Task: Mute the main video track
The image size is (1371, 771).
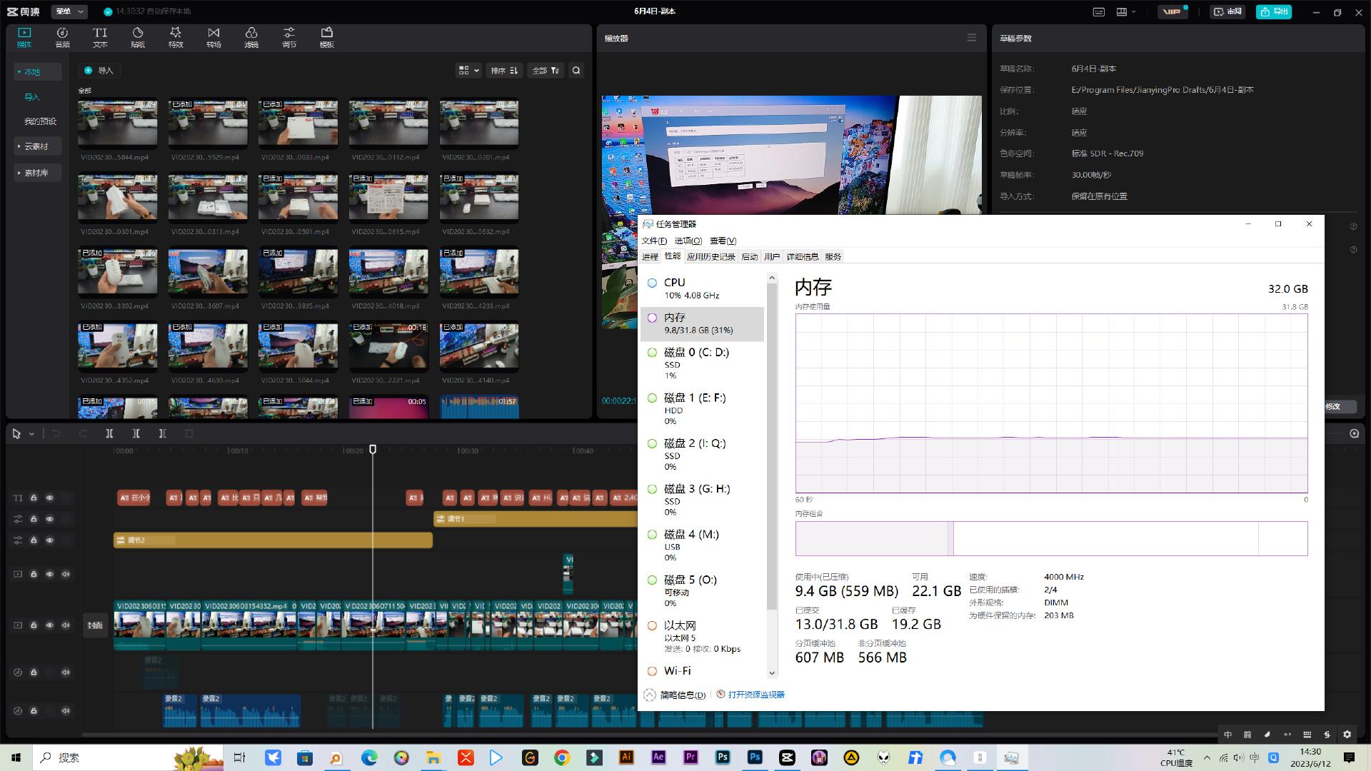Action: (66, 625)
